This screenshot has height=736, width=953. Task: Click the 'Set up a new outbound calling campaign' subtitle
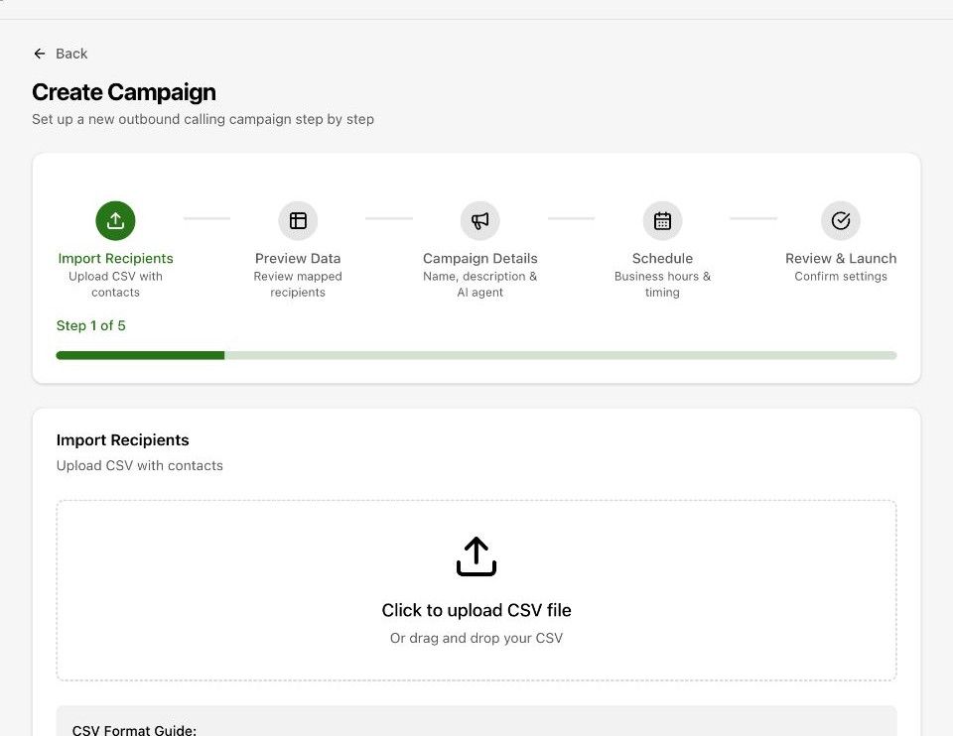tap(203, 119)
